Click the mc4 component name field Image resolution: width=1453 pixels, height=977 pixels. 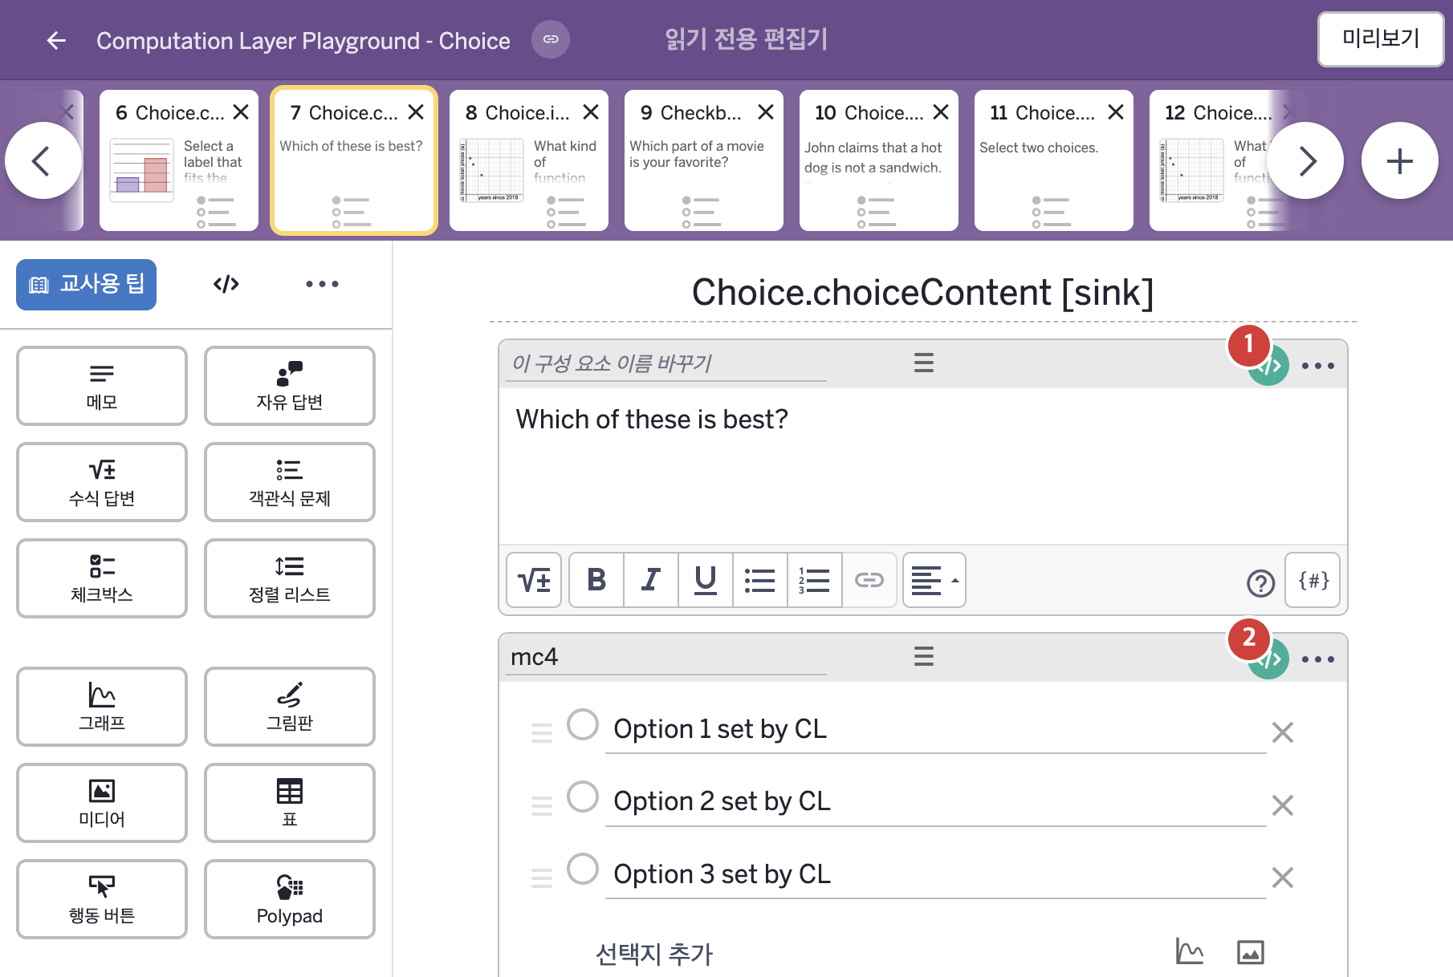point(668,657)
